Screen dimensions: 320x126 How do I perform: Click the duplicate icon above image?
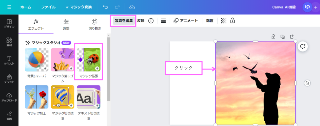pyautogui.click(x=282, y=37)
